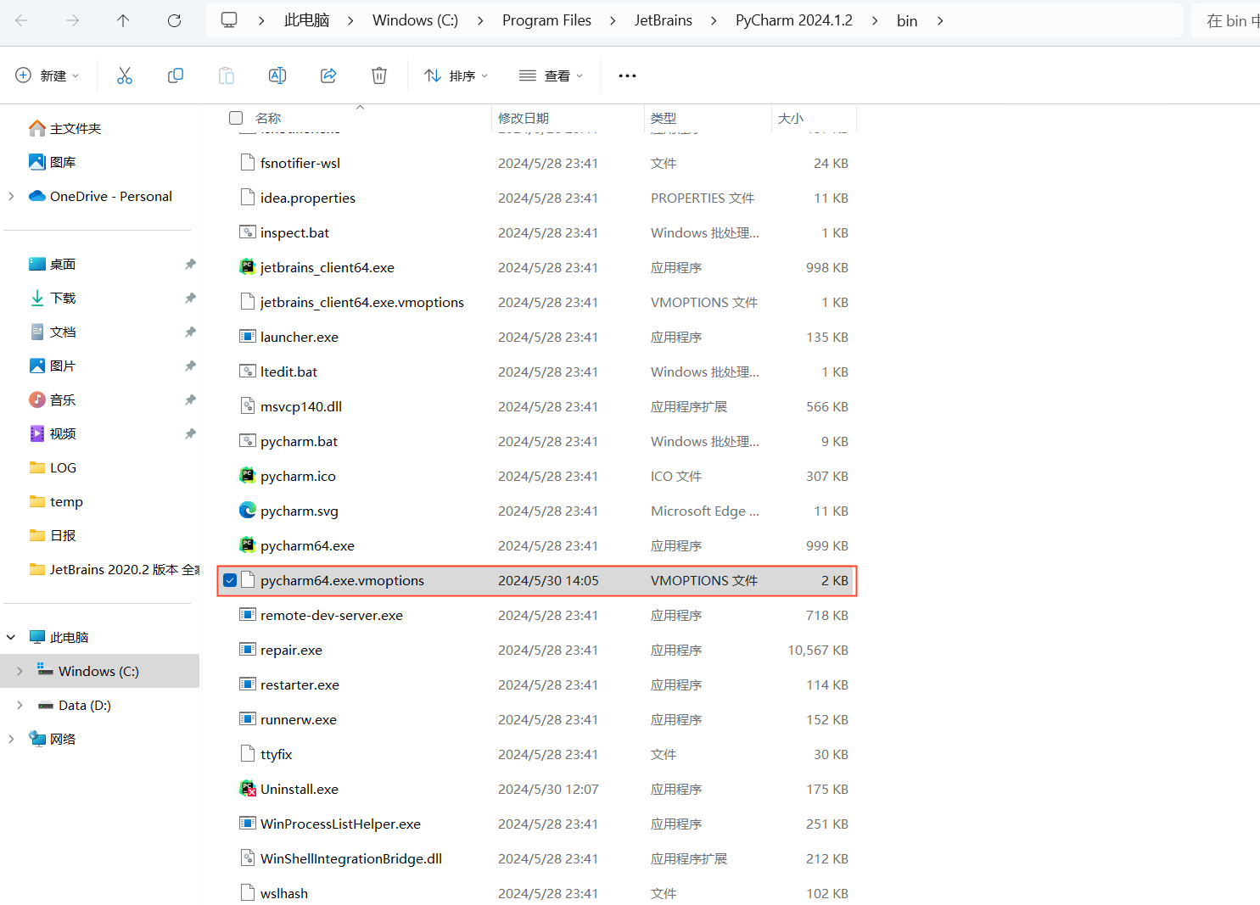
Task: Open the LOG folder in the sidebar
Action: (x=53, y=467)
